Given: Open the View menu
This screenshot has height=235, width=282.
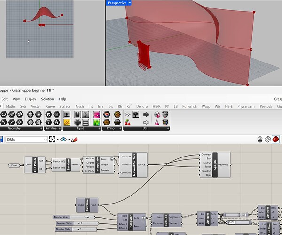Looking at the screenshot, I should pos(16,99).
